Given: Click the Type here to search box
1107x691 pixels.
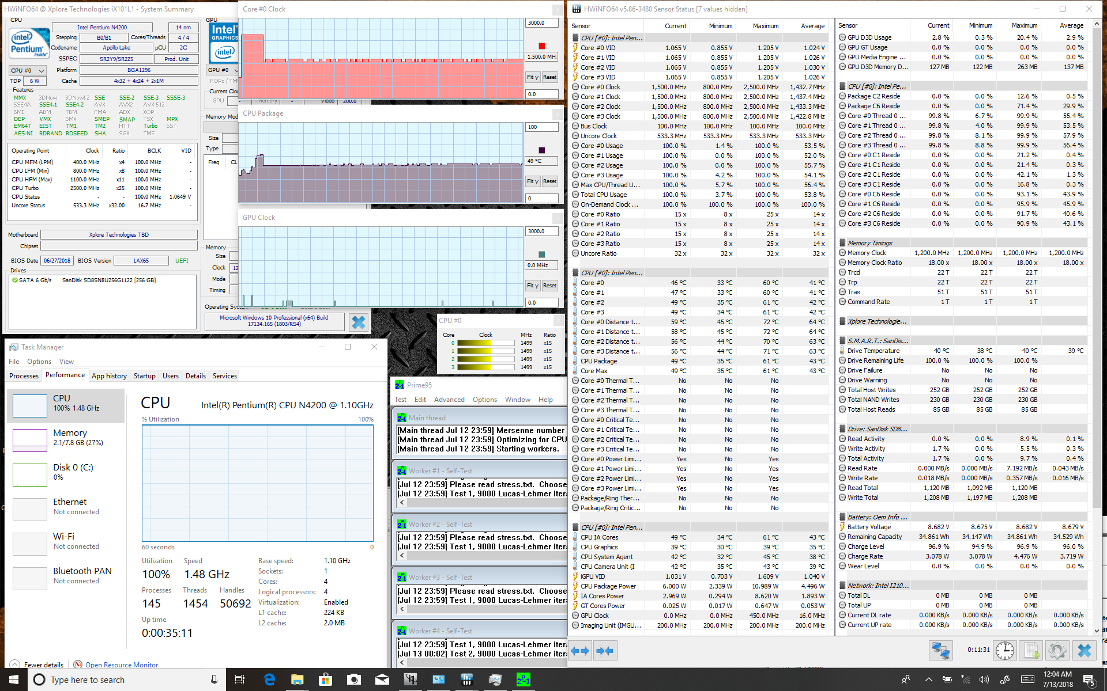Looking at the screenshot, I should coord(126,679).
